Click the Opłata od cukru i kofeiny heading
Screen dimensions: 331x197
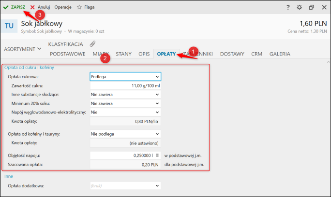[30, 68]
